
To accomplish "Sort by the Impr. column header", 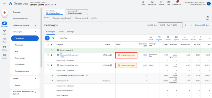I will click(x=165, y=45).
